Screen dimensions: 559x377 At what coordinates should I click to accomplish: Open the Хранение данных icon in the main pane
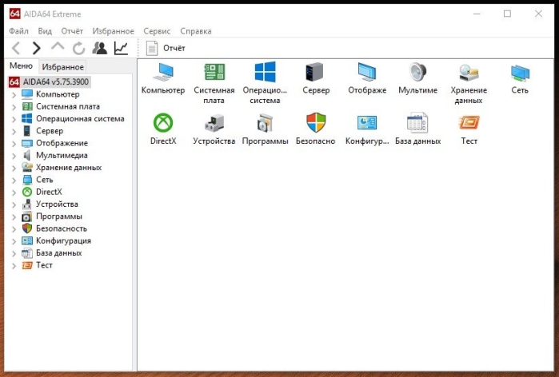469,73
